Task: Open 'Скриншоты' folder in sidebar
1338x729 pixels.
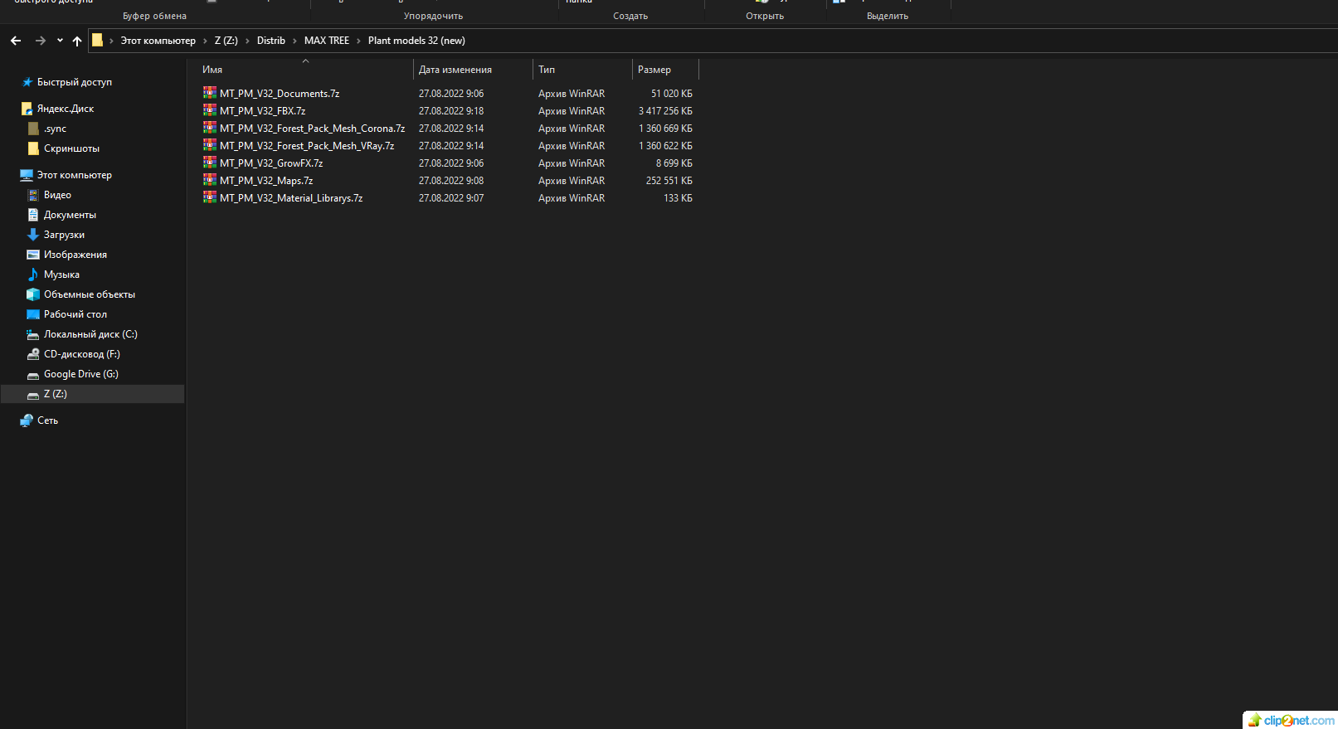Action: click(71, 148)
